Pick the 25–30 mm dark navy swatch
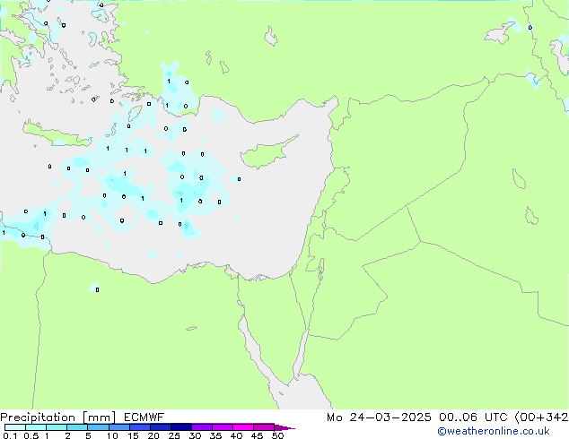 tap(181, 427)
